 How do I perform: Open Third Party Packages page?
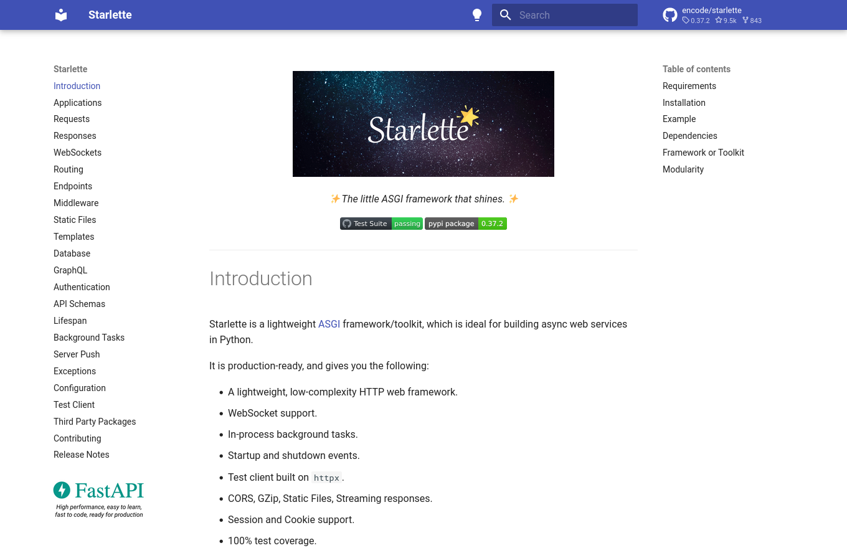point(95,422)
